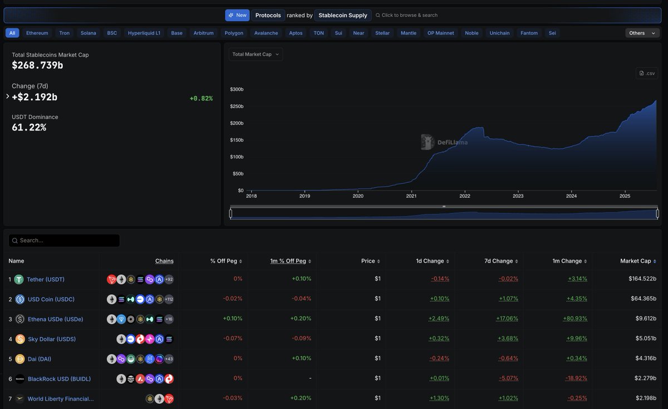Click the left handle of chart range slider
This screenshot has width=668, height=409.
(x=230, y=213)
